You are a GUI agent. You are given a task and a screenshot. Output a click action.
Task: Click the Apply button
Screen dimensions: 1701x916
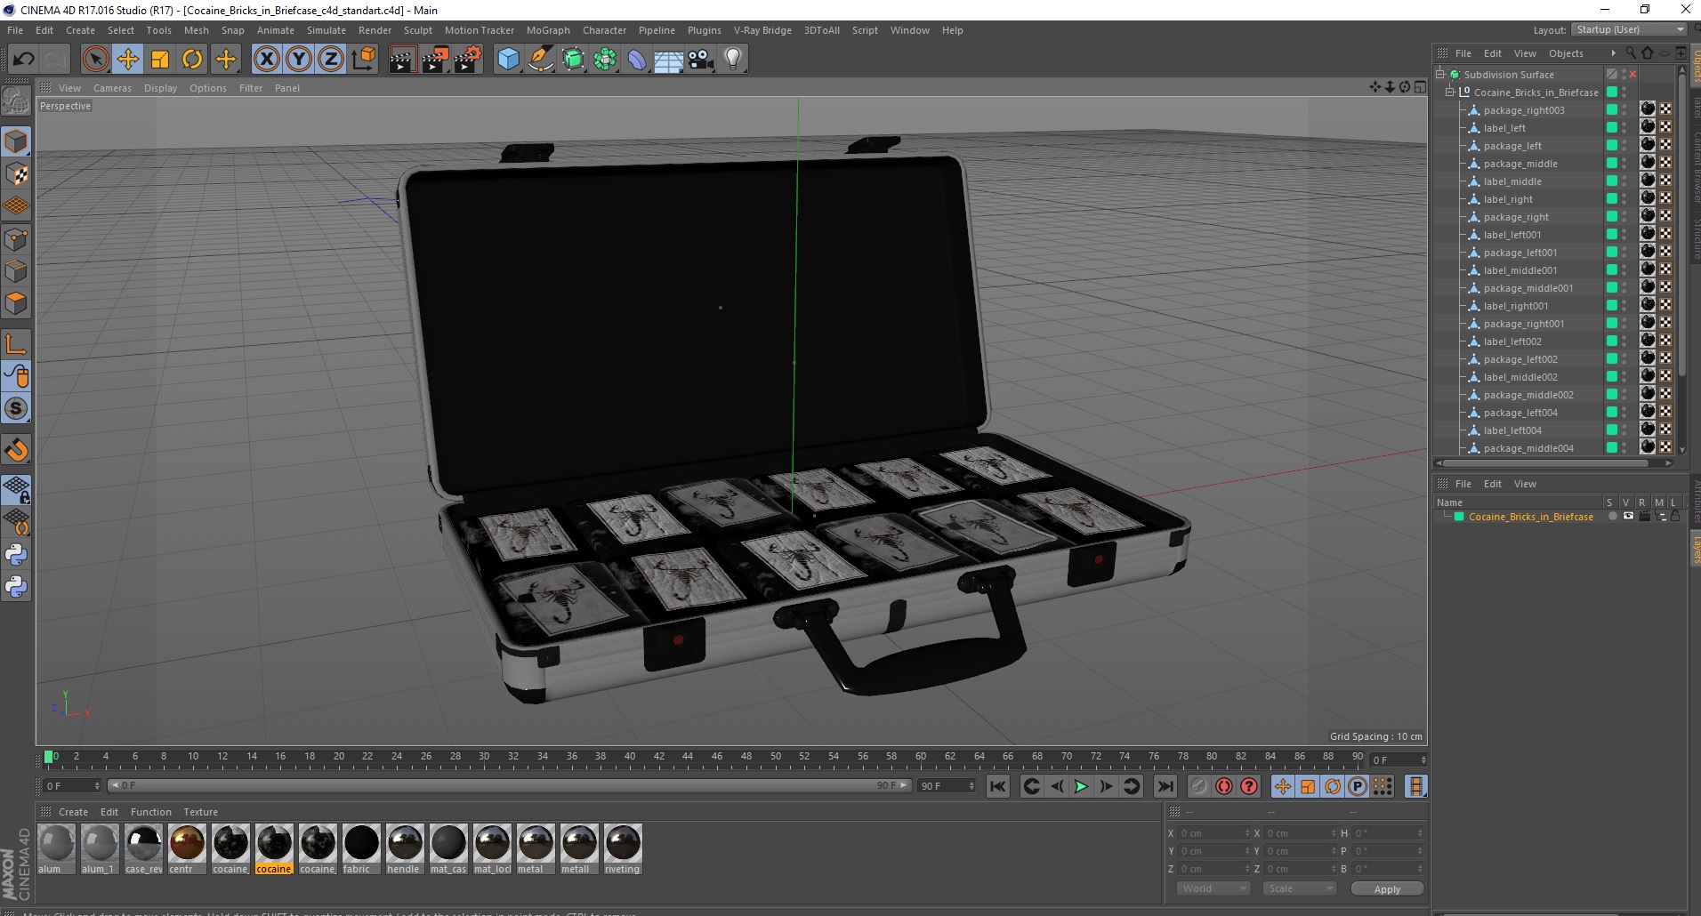[1387, 888]
